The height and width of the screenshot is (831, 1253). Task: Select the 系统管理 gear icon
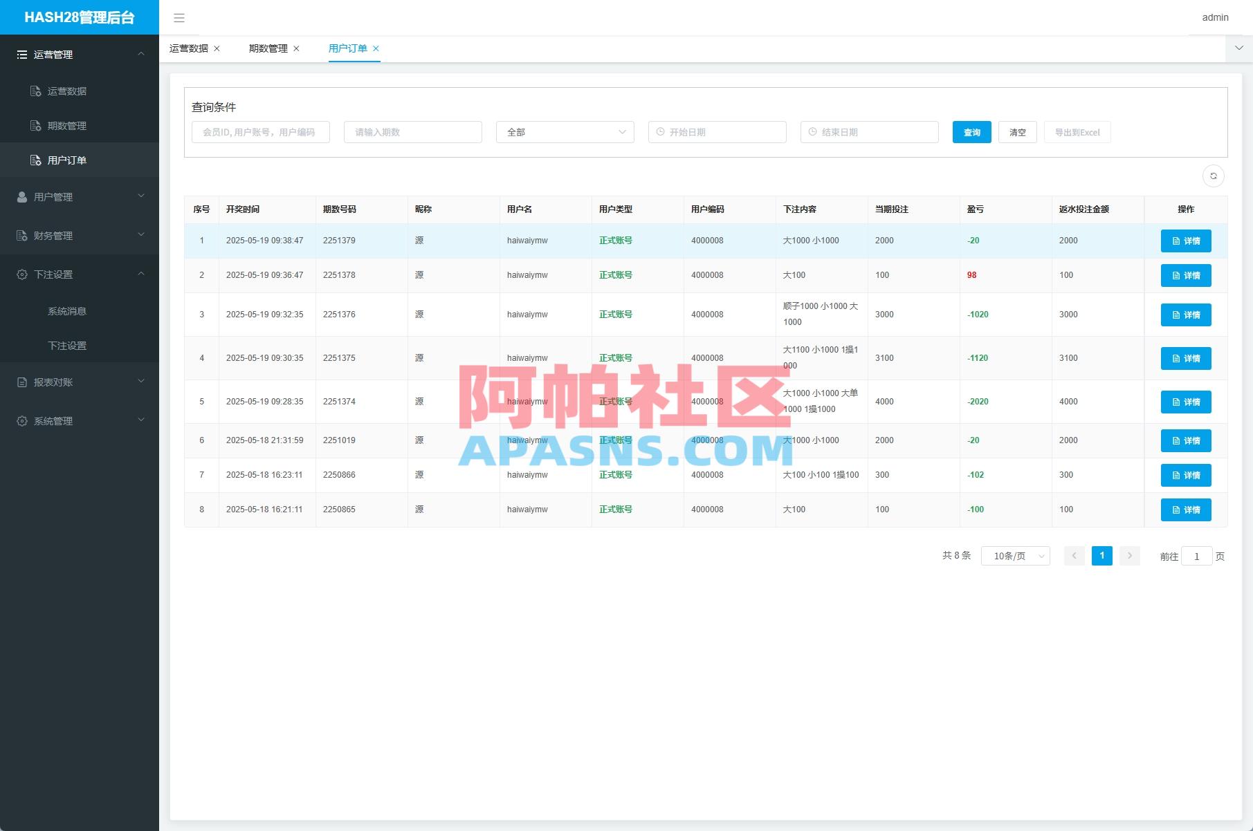pos(21,420)
